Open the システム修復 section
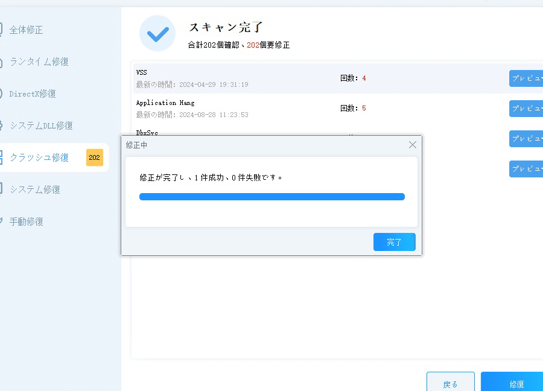This screenshot has width=543, height=391. tap(35, 189)
